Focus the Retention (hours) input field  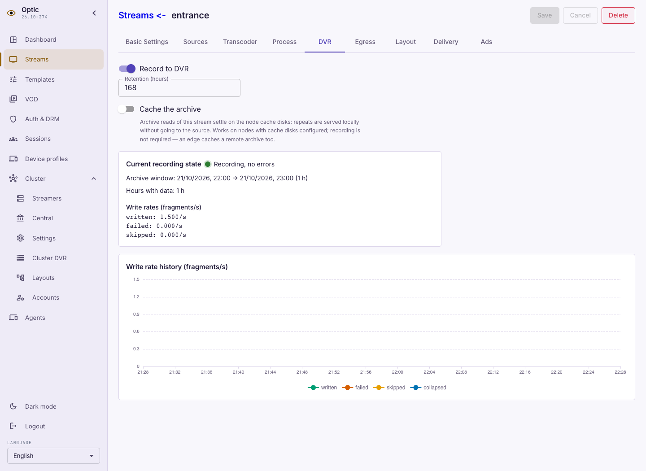click(179, 88)
